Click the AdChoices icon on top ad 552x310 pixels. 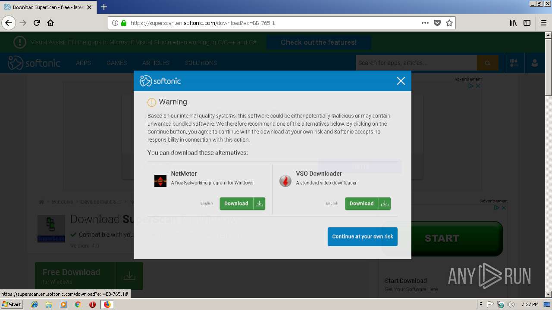point(471,86)
